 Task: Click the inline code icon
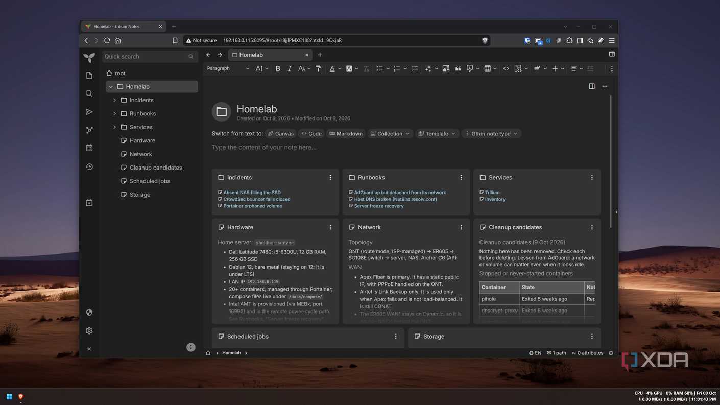click(506, 68)
